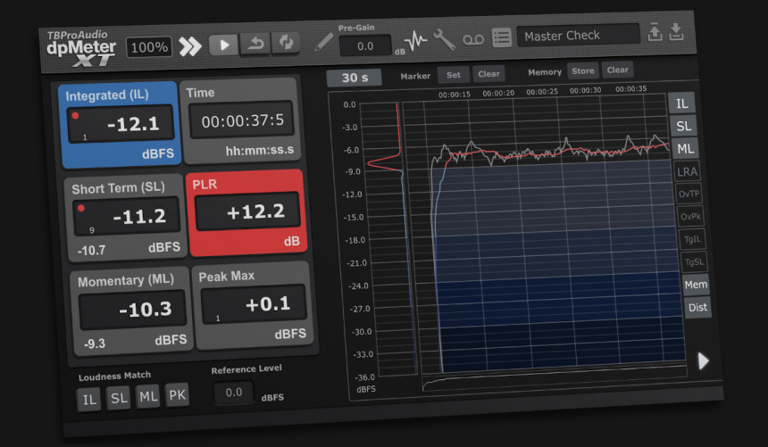768x447 pixels.
Task: Click the 30 s time range button
Action: [x=355, y=78]
